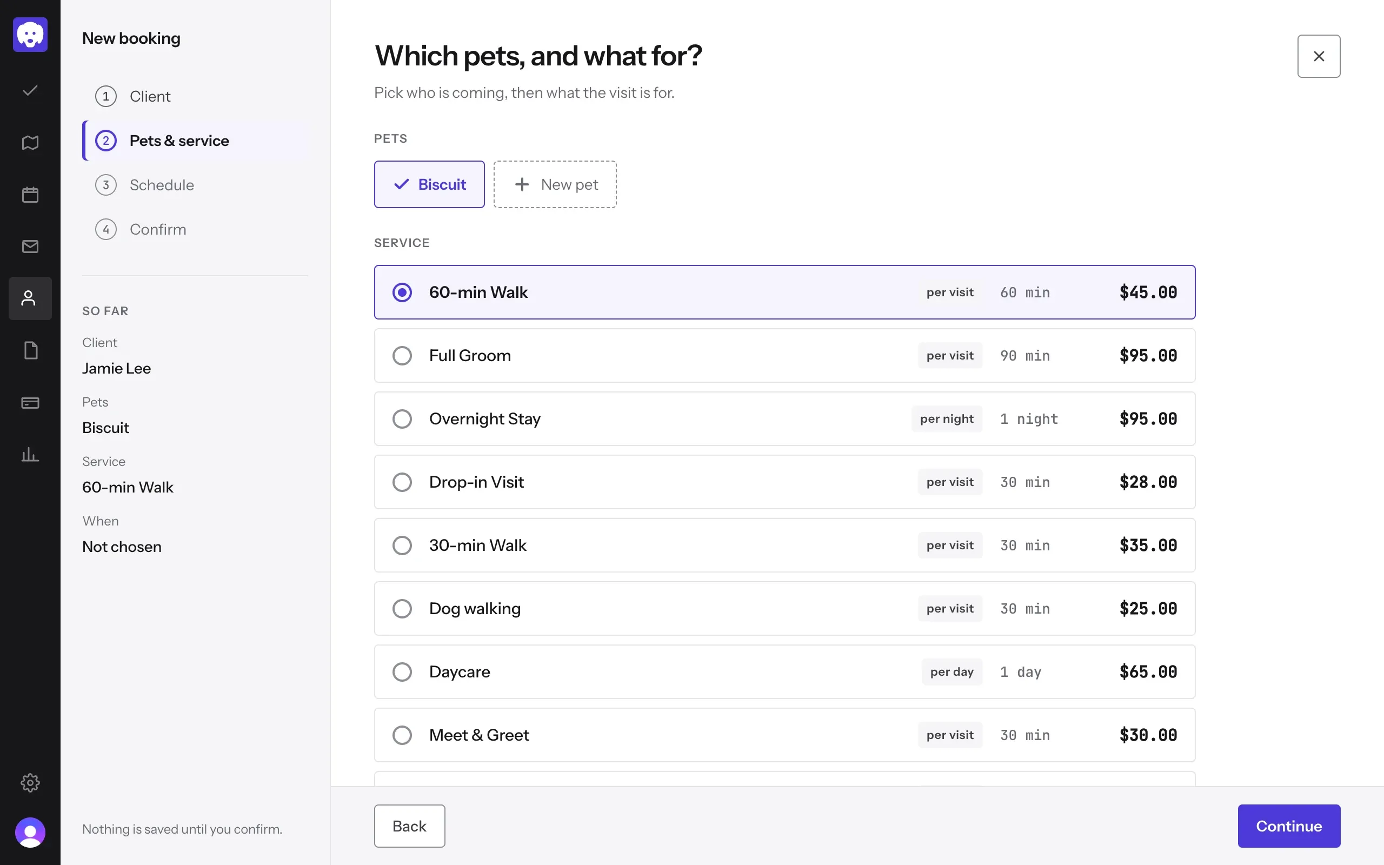Open the credit card payments icon
This screenshot has width=1384, height=865.
tap(30, 403)
